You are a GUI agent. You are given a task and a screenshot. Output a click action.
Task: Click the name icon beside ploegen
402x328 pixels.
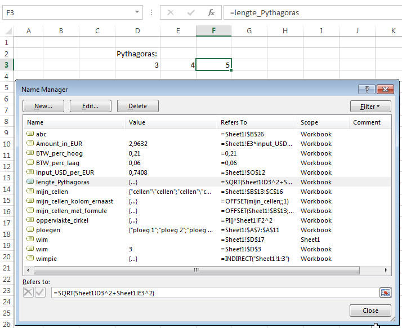[30, 229]
